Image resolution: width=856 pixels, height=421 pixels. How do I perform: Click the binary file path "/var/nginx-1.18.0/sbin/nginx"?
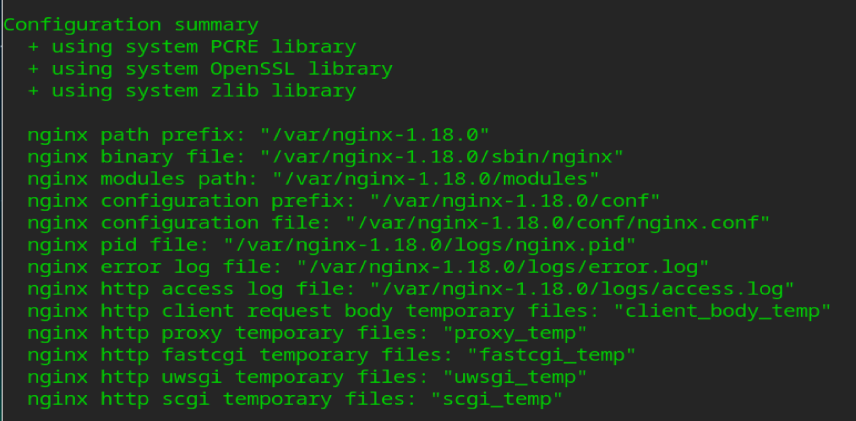441,157
